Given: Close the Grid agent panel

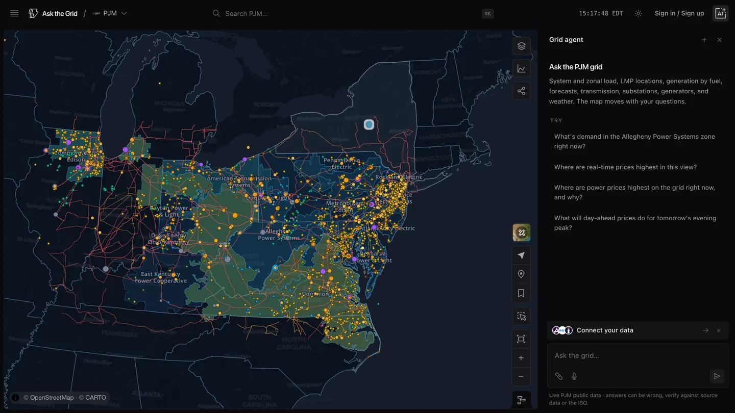Looking at the screenshot, I should [720, 40].
